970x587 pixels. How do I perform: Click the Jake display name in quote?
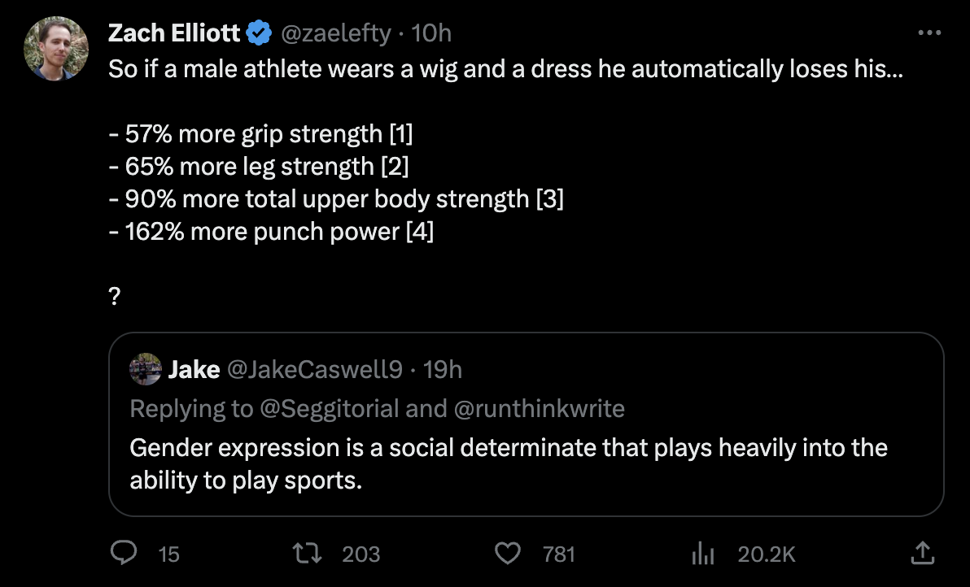pyautogui.click(x=194, y=370)
